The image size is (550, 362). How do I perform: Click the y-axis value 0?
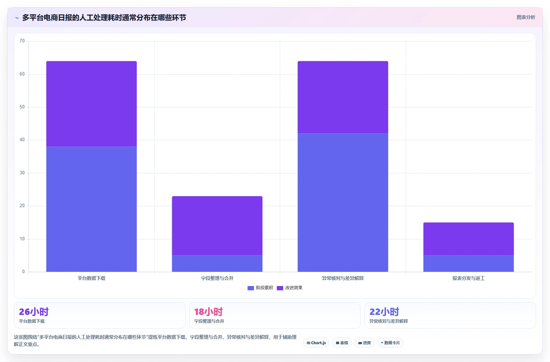tap(24, 272)
